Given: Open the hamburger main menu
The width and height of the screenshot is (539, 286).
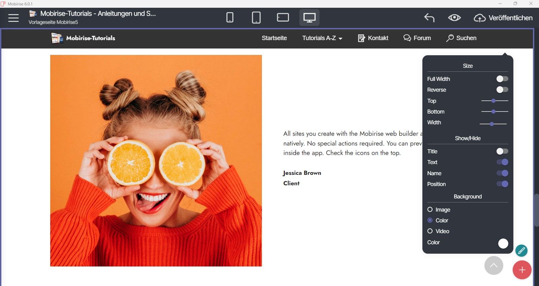Looking at the screenshot, I should [x=13, y=18].
